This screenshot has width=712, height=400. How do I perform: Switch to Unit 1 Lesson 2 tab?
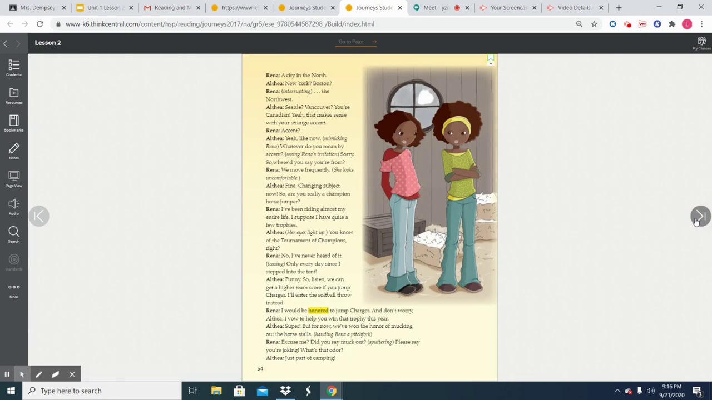(x=105, y=8)
